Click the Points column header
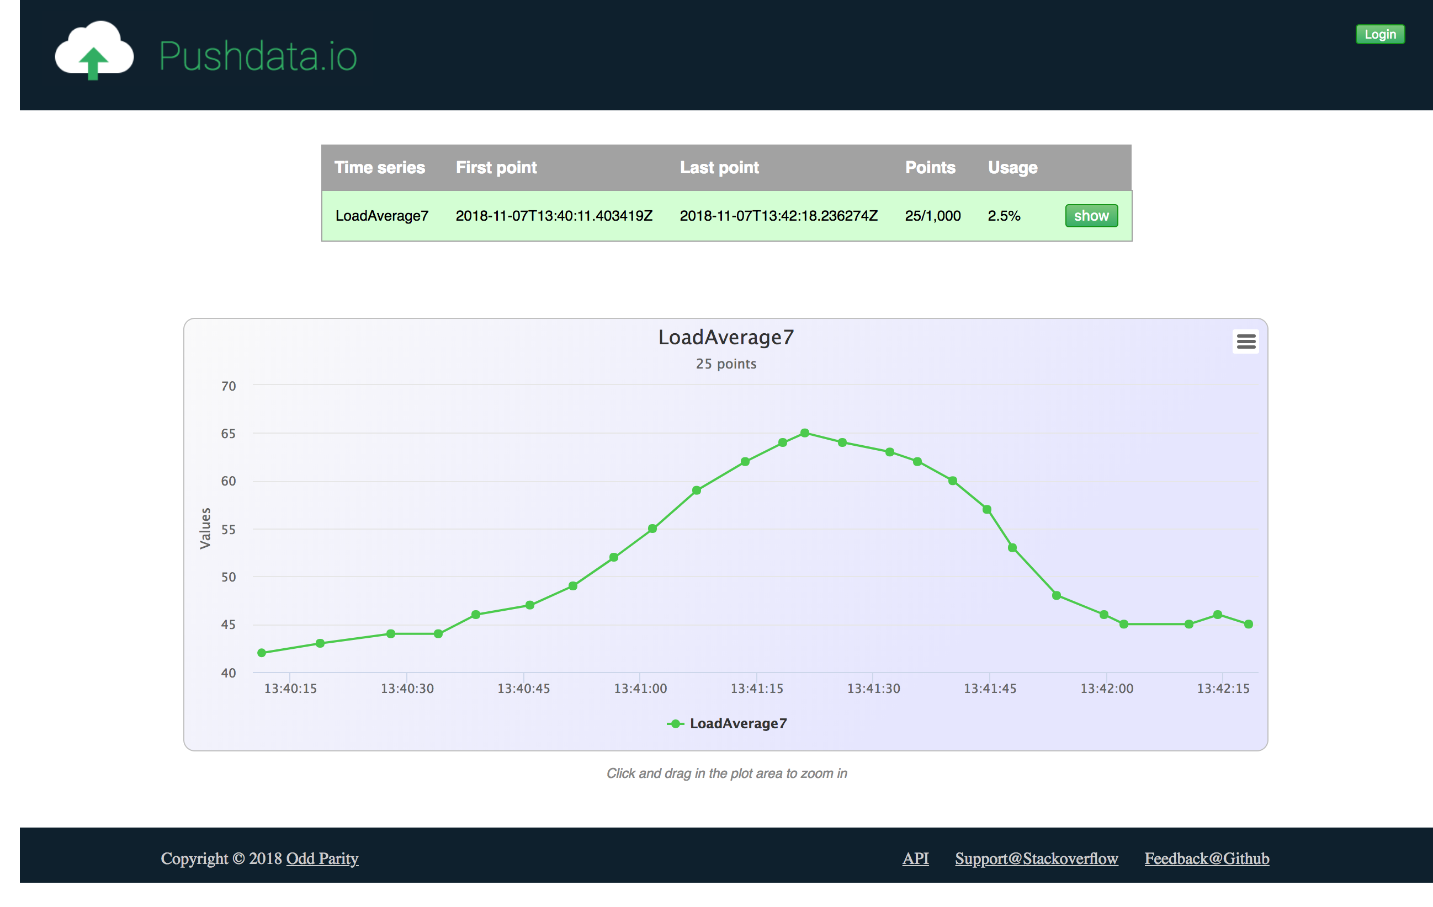Screen dimensions: 1433x907 930,168
